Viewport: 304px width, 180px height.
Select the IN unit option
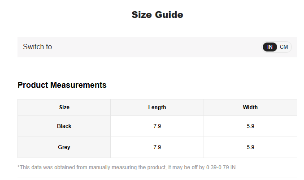pos(270,47)
